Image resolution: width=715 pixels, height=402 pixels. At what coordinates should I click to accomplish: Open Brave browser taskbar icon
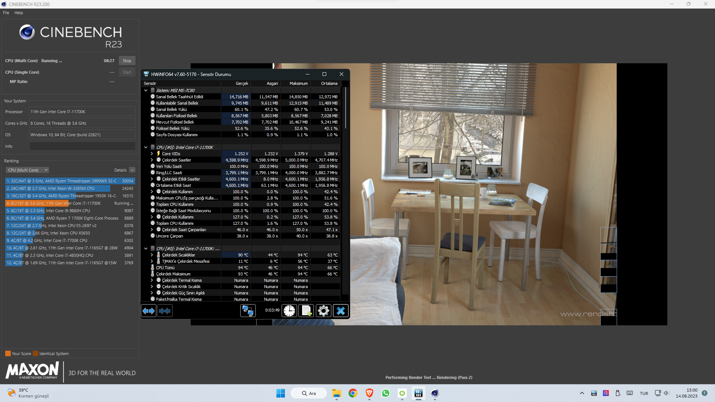point(369,393)
